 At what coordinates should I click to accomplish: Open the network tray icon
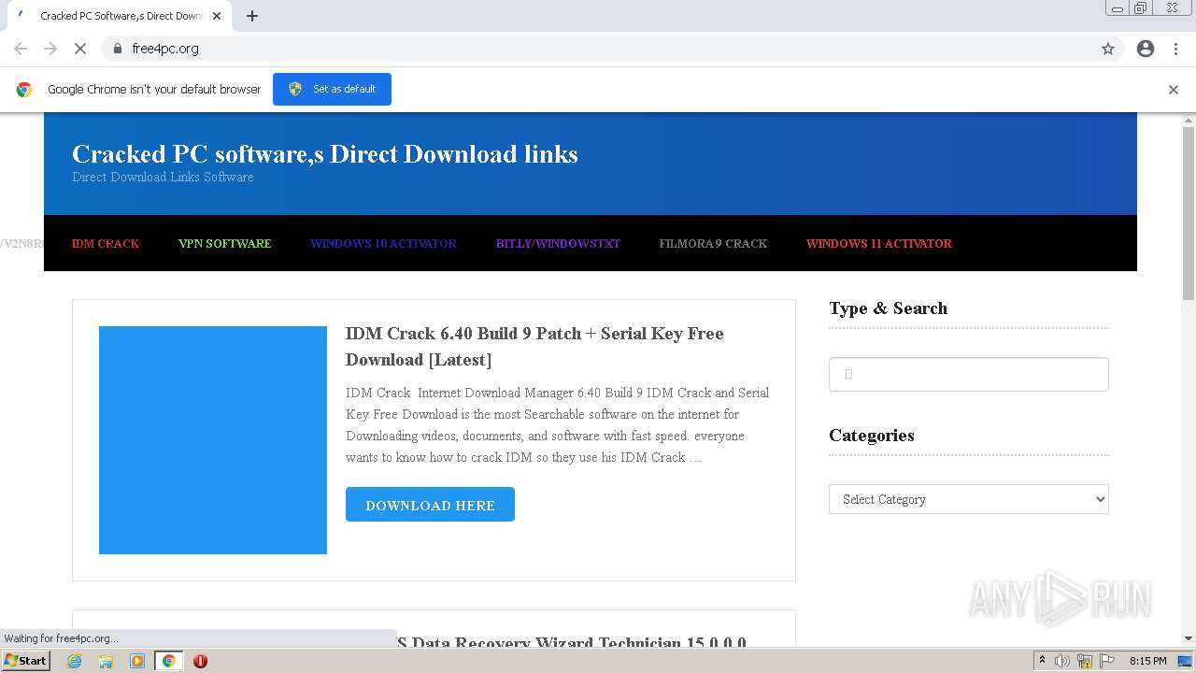(x=1085, y=661)
